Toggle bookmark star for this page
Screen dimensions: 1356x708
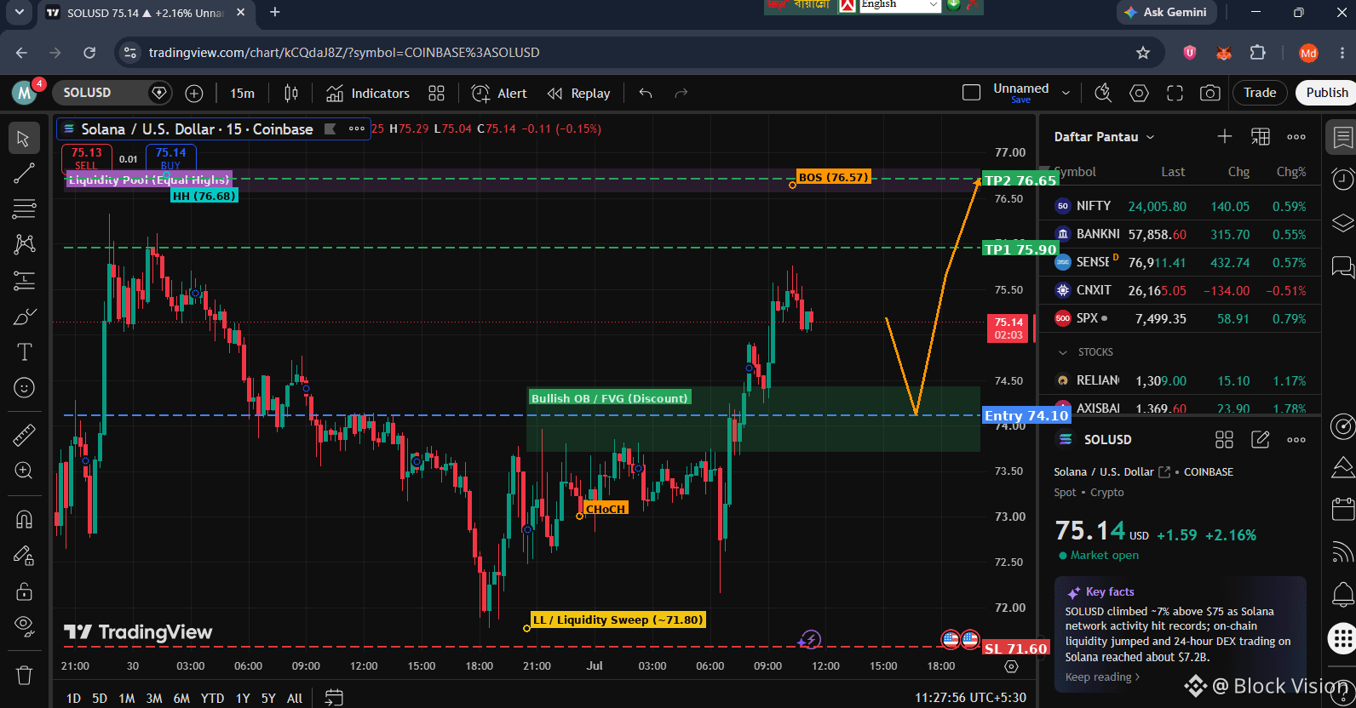1143,53
